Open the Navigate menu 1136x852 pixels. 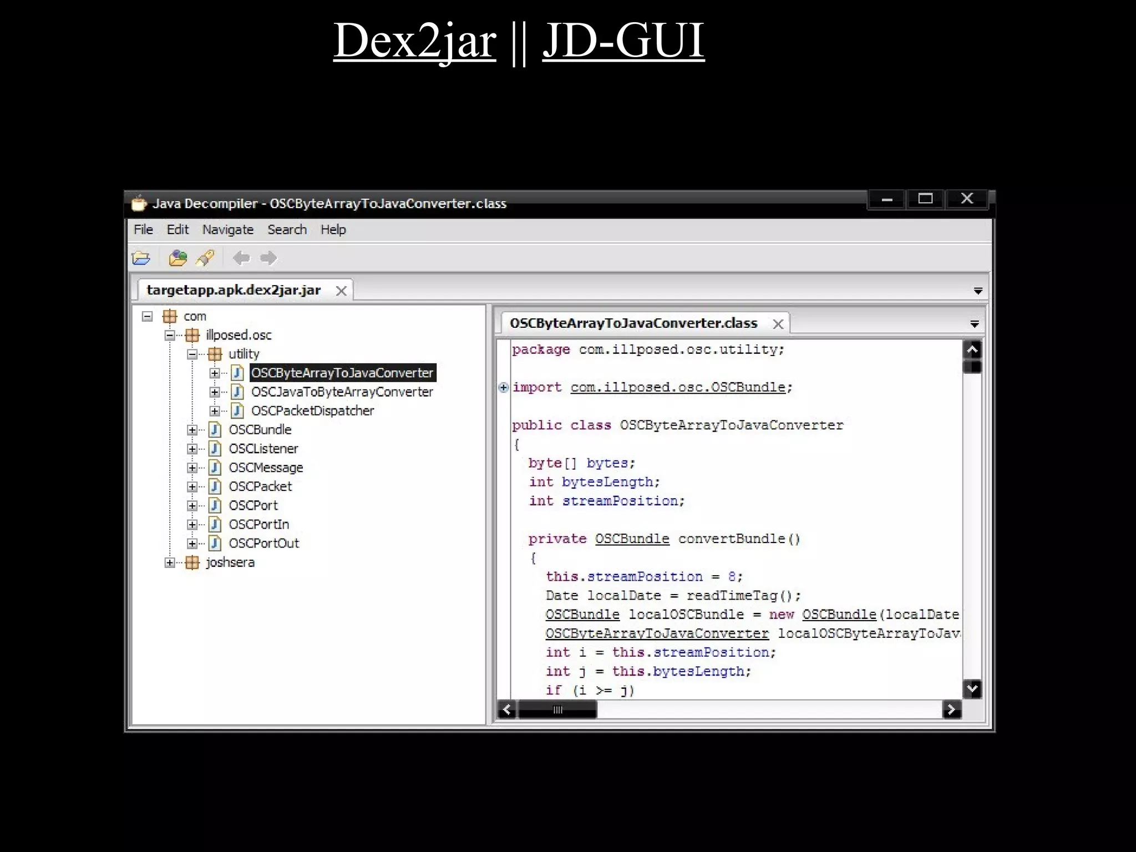(x=227, y=230)
